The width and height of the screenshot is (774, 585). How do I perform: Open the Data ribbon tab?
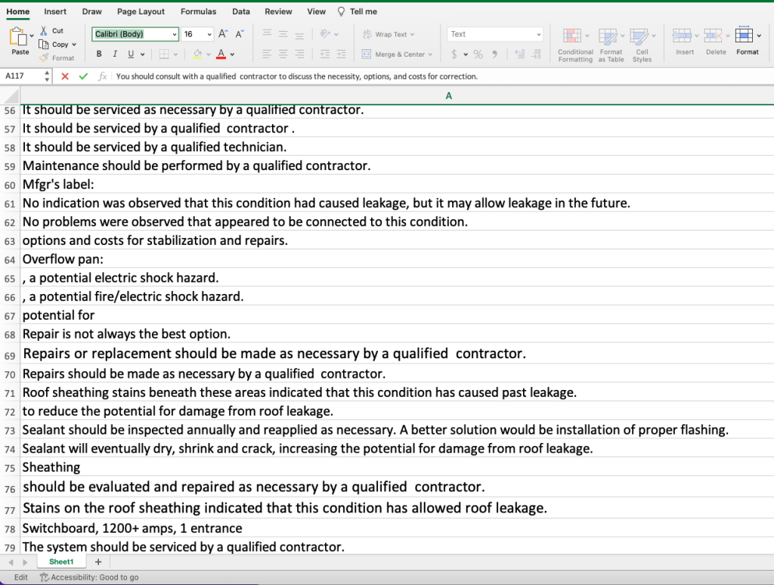pyautogui.click(x=241, y=11)
